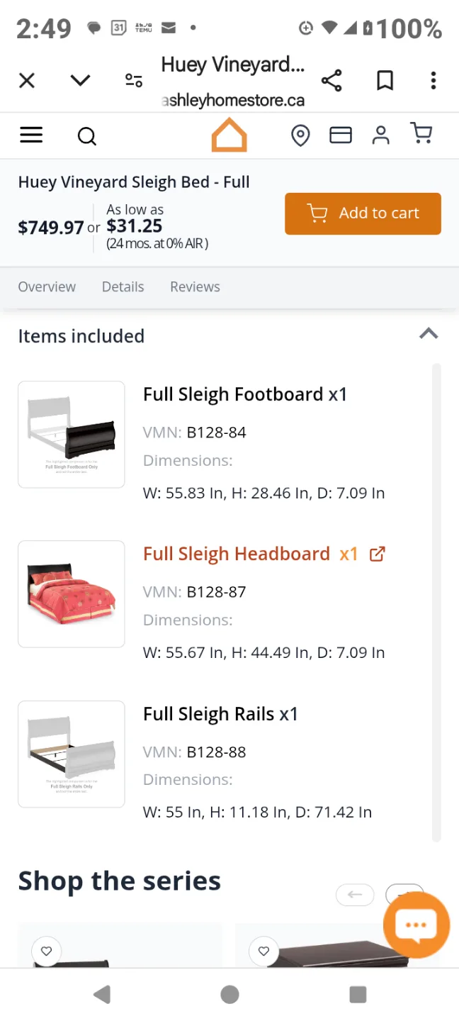Click the Add to cart button
Image resolution: width=459 pixels, height=1021 pixels.
point(363,213)
